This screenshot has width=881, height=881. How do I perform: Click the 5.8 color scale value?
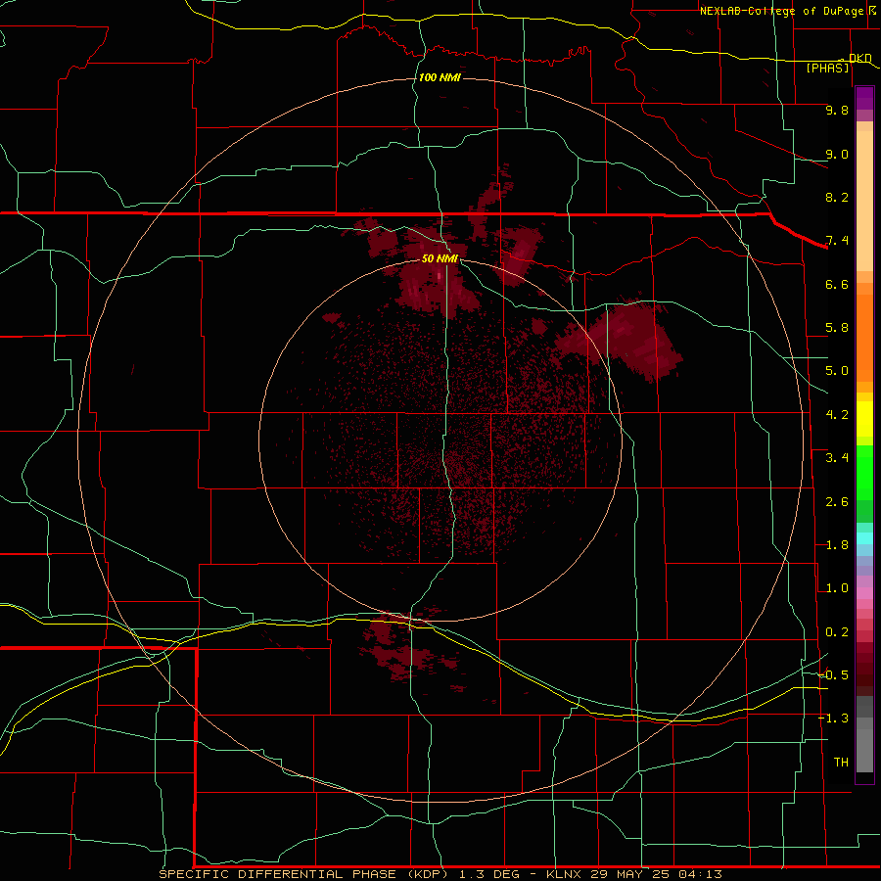pos(837,328)
